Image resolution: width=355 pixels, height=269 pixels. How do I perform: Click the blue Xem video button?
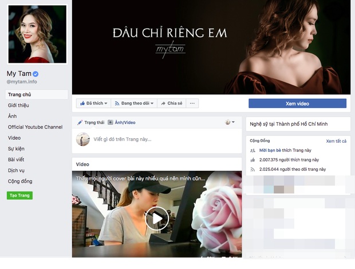point(297,103)
